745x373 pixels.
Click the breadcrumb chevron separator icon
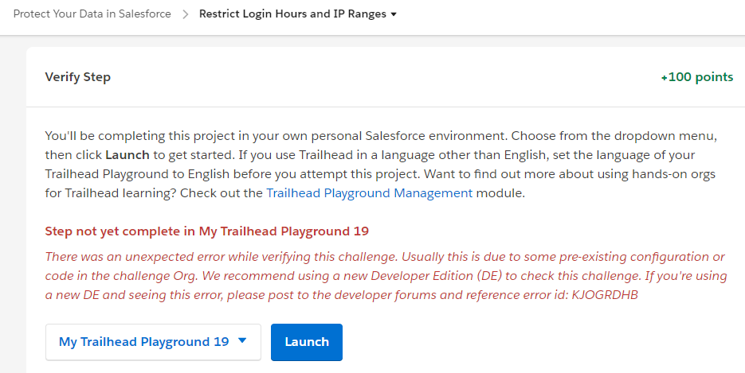coord(185,14)
